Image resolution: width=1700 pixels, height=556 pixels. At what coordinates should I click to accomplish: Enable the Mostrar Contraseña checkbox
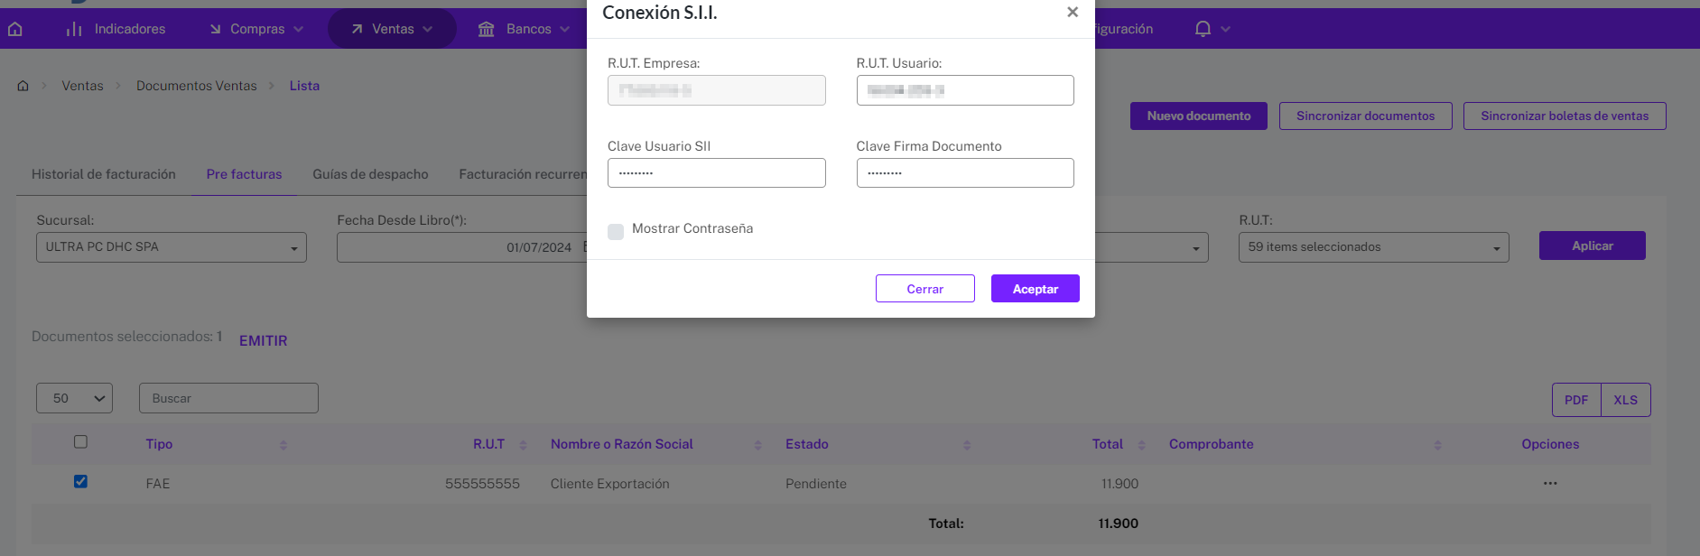click(616, 231)
